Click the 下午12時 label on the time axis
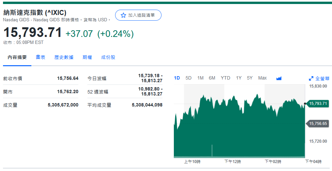 pyautogui.click(x=233, y=162)
